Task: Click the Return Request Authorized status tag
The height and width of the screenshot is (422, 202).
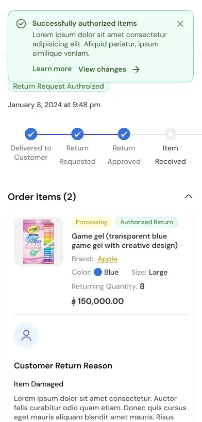Action: [58, 87]
